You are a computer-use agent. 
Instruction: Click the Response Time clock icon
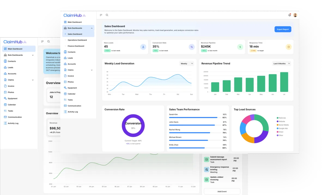click(x=289, y=47)
